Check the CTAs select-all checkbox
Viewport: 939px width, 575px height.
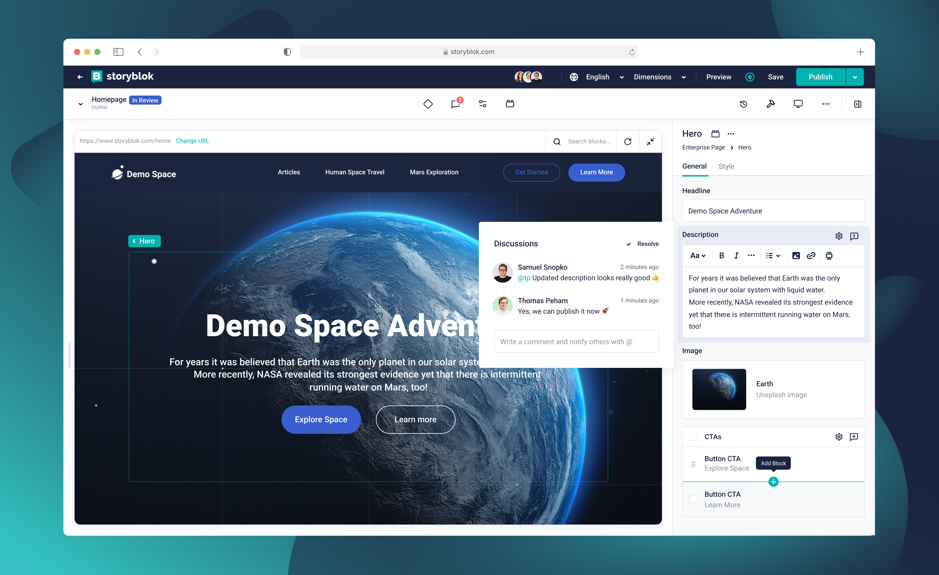point(694,437)
